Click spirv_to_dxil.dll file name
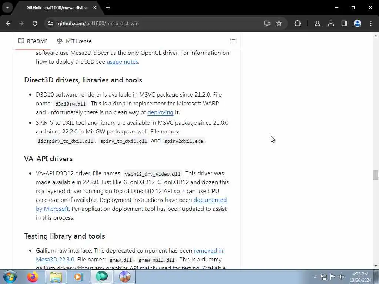This screenshot has width=379, height=284. click(x=124, y=141)
